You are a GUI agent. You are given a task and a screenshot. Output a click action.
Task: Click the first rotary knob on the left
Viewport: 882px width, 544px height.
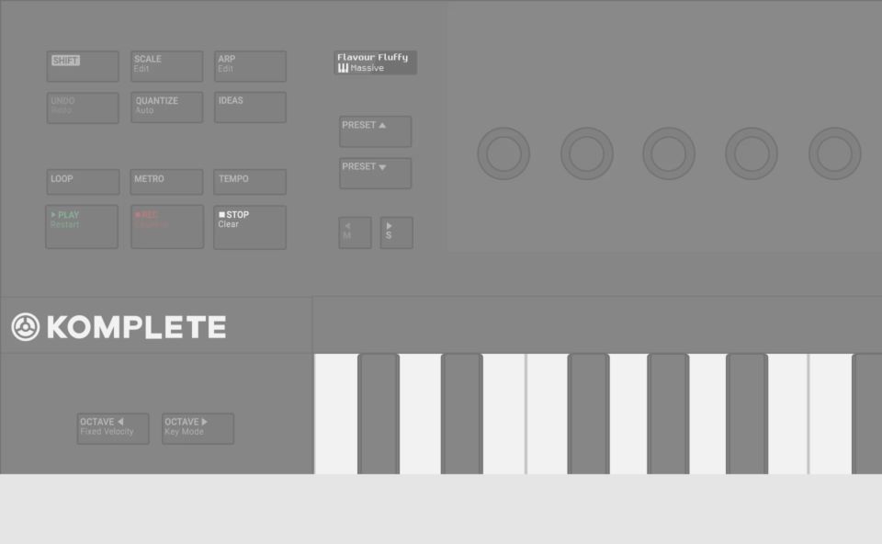pyautogui.click(x=503, y=153)
